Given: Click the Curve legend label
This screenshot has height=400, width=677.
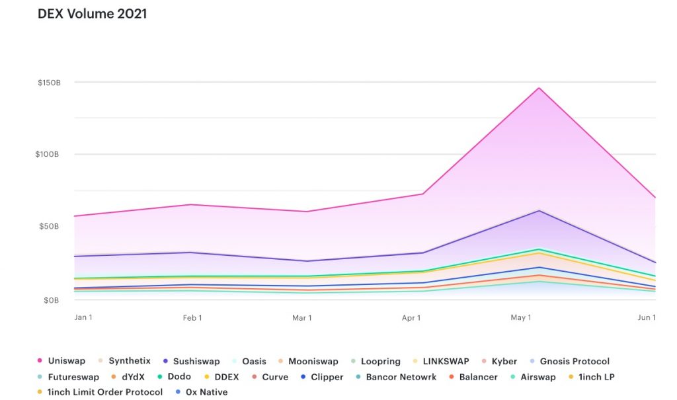Looking at the screenshot, I should 274,377.
